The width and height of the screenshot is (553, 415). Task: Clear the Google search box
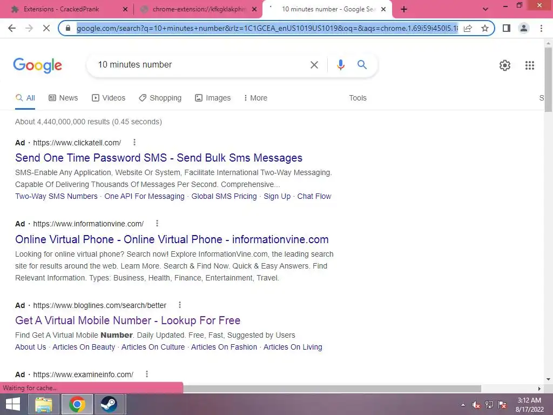314,65
